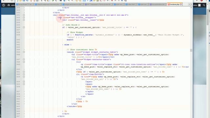Switch to the functions.php tab
210x118 pixels.
coord(175,4)
